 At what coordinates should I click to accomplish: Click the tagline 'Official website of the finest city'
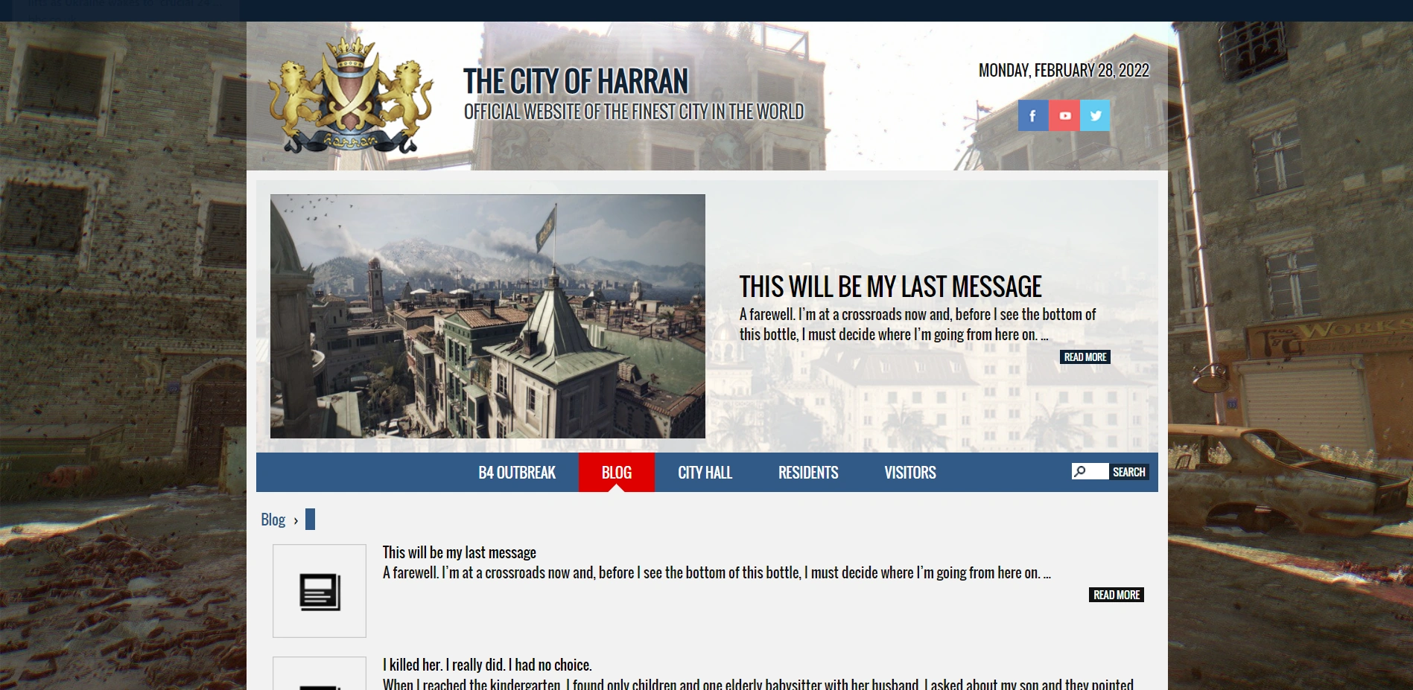pyautogui.click(x=634, y=112)
